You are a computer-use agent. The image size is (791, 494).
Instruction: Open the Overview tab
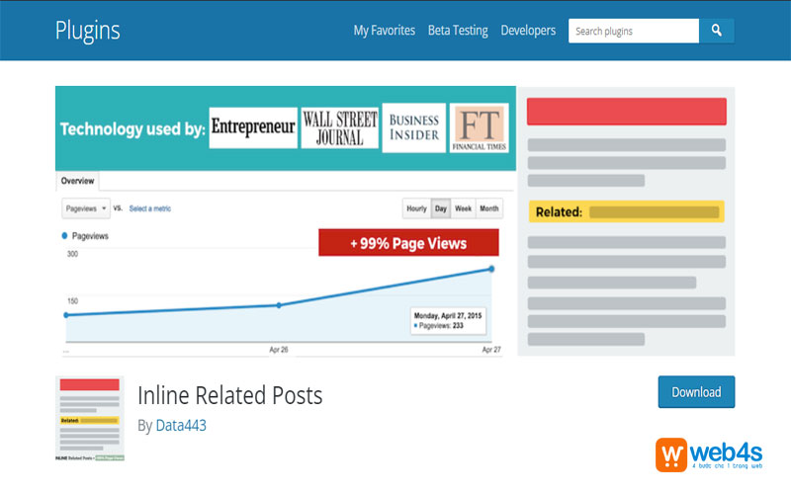[x=77, y=181]
